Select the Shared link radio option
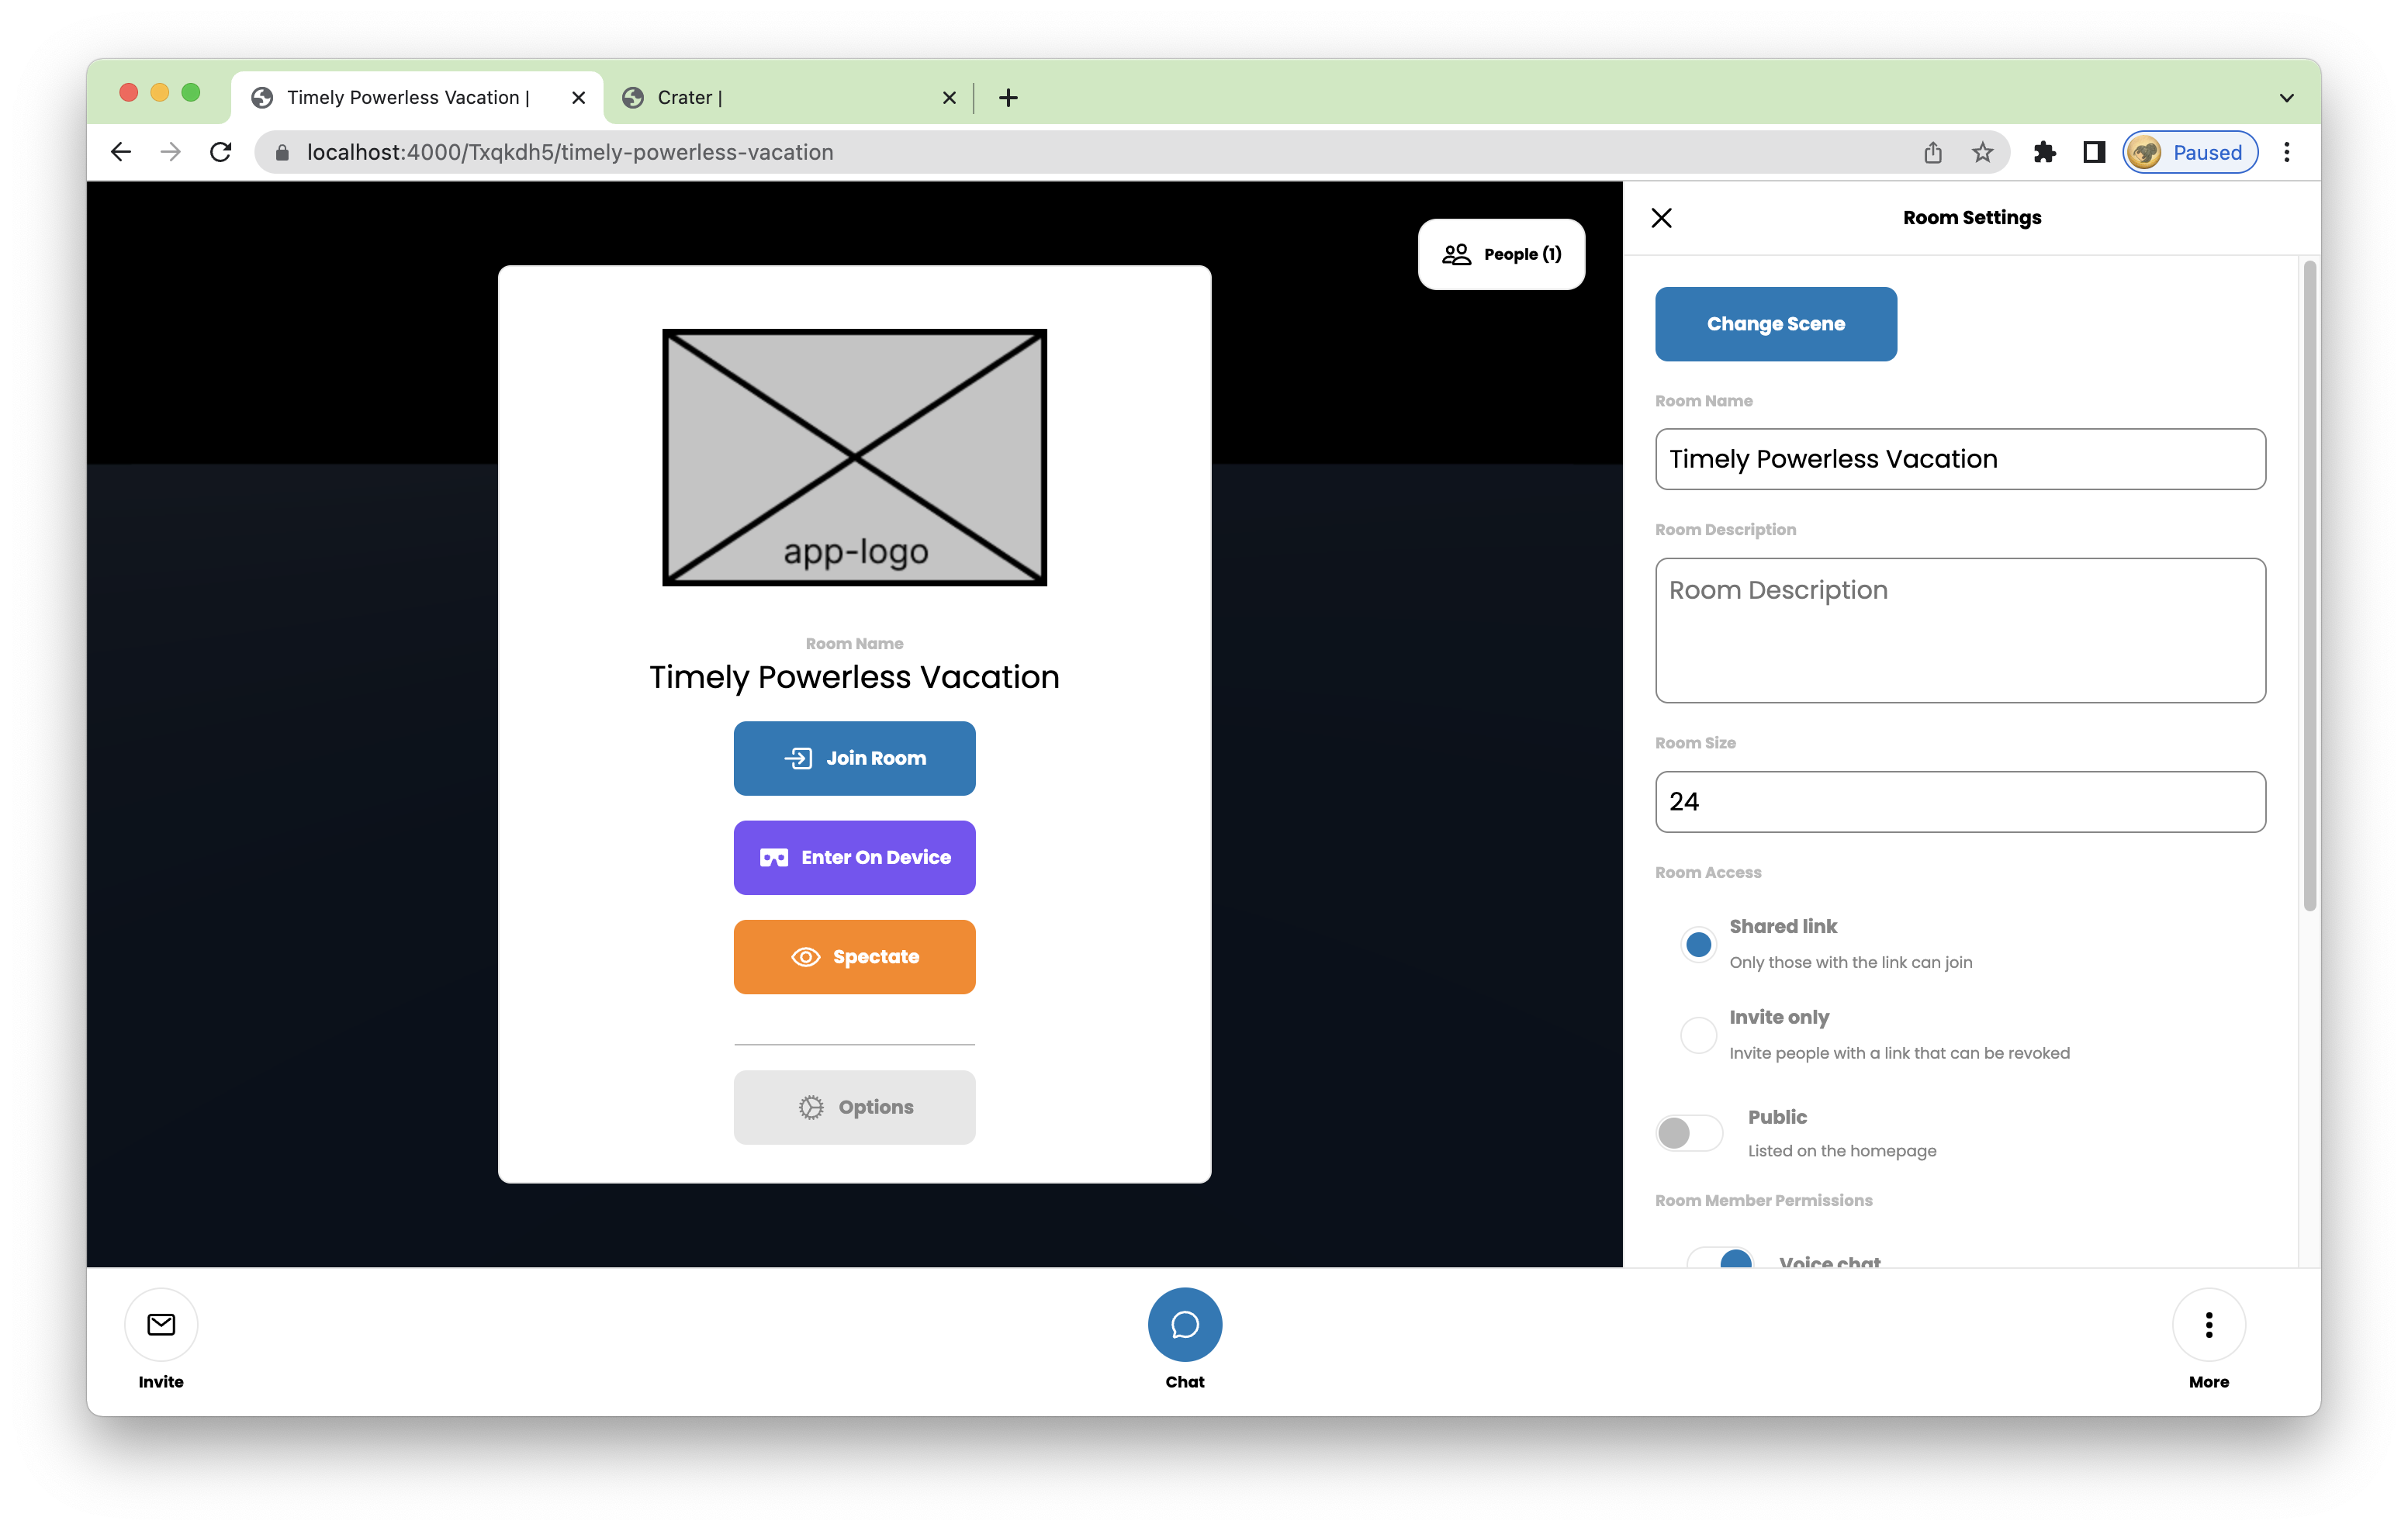The image size is (2408, 1531). [x=1698, y=944]
